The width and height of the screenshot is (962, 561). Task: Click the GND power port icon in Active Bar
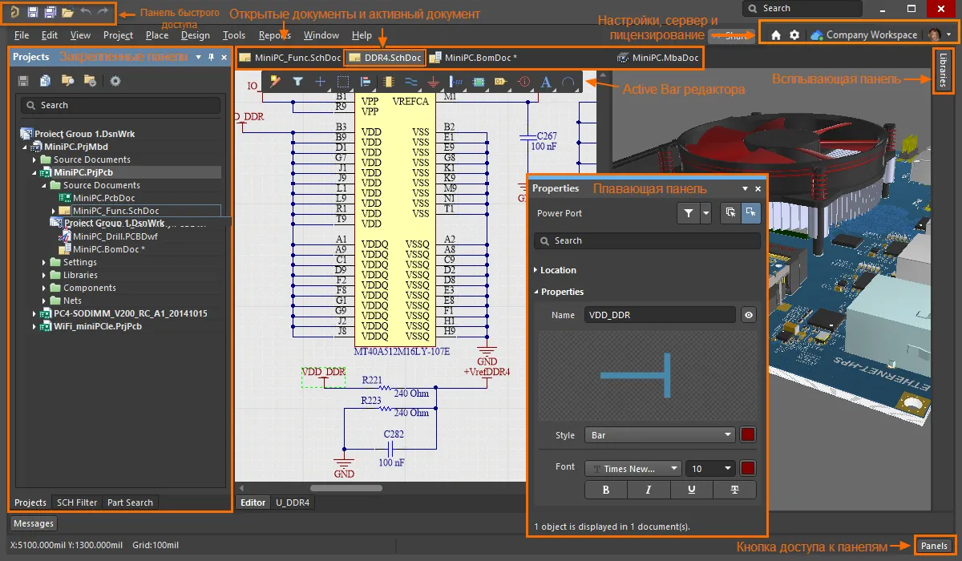click(434, 82)
